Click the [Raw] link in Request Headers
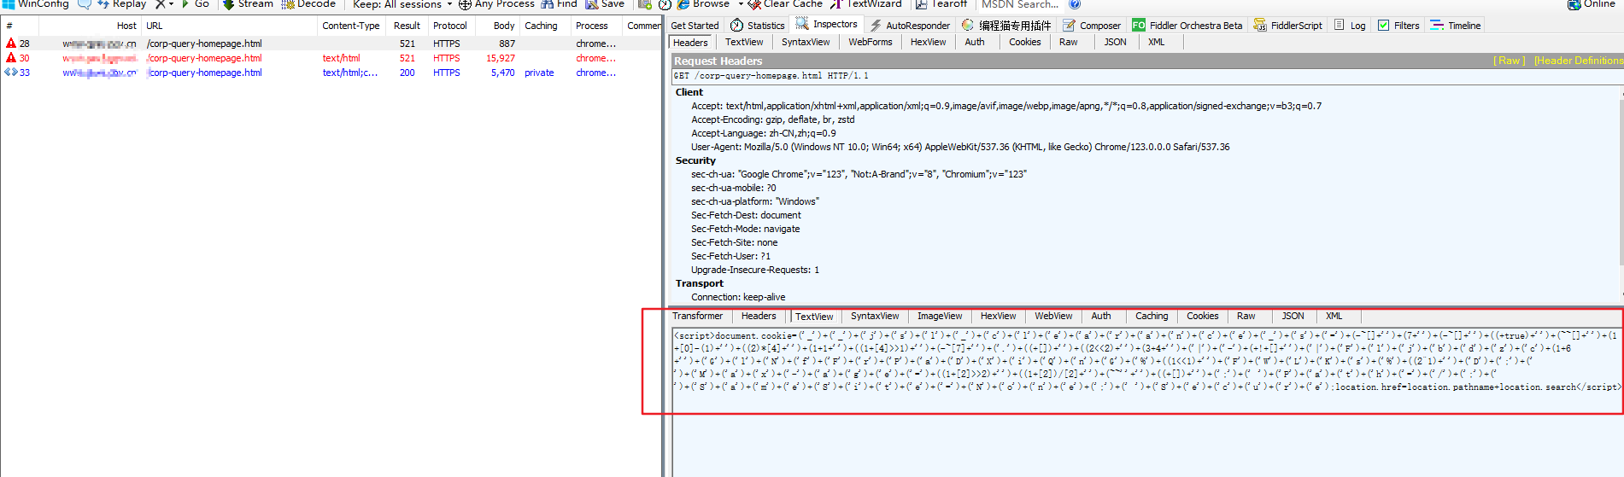The height and width of the screenshot is (477, 1624). tap(1509, 61)
